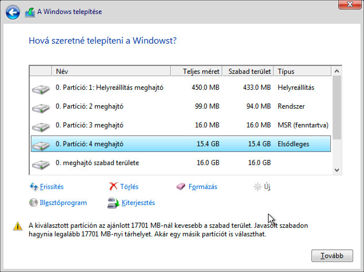Select '0. Partíció: 3 meghajtó' row

(181, 125)
